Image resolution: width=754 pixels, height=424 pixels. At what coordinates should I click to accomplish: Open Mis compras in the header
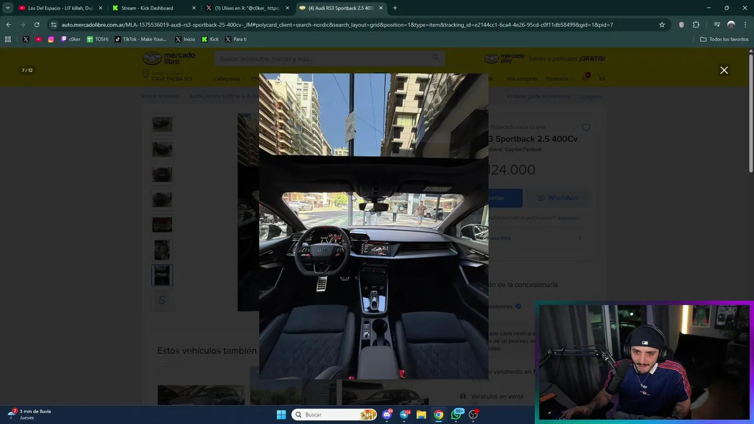pos(522,79)
